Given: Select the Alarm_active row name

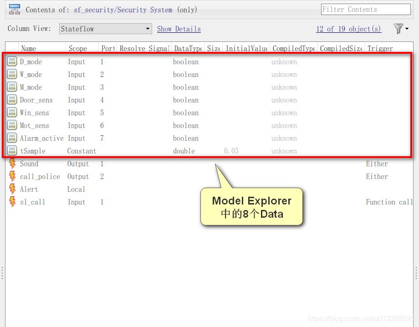Looking at the screenshot, I should click(x=42, y=138).
